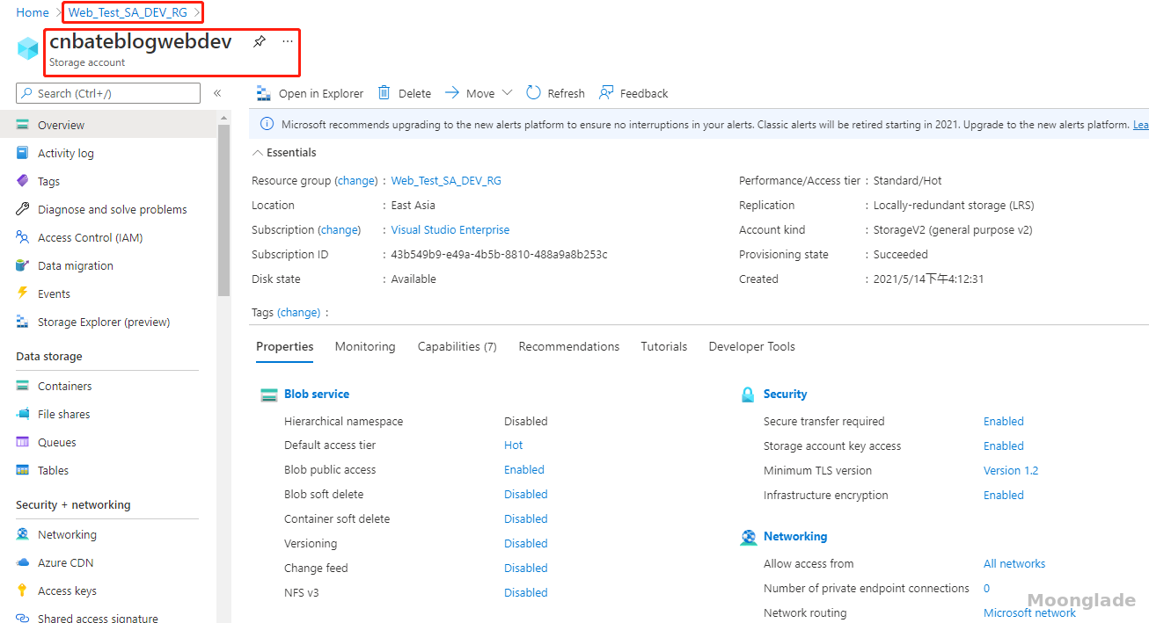This screenshot has height=623, width=1149.
Task: Change tags link
Action: click(299, 312)
